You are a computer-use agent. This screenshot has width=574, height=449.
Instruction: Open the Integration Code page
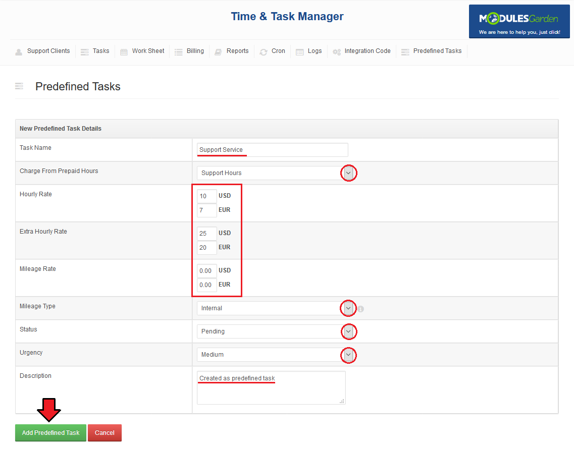(x=367, y=51)
